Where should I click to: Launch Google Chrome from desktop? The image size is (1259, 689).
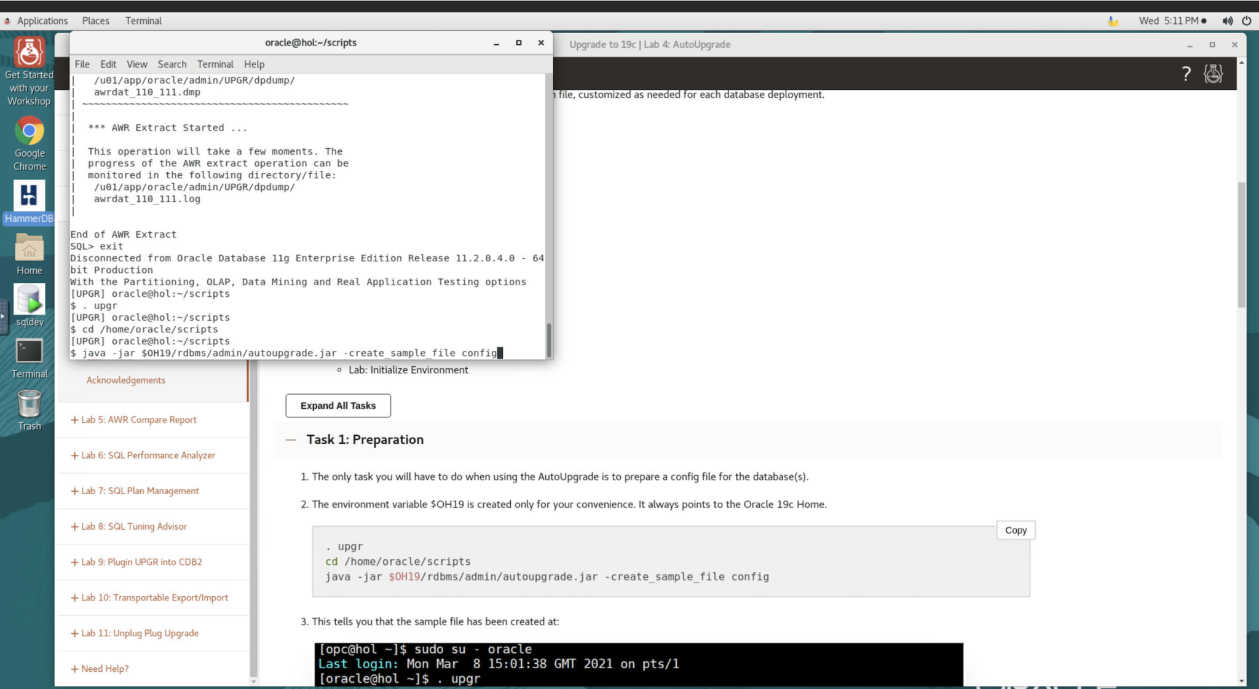pyautogui.click(x=29, y=132)
